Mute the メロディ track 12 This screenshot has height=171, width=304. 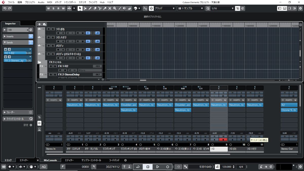pos(49,46)
